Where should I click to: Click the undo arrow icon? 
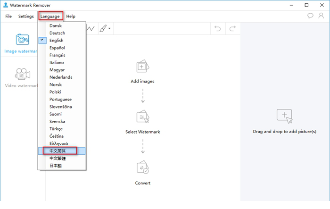217,29
